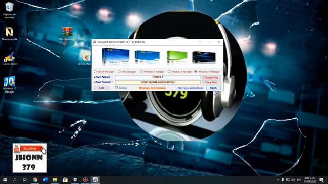328x184 pixels.
Task: Open taskbar search magnifier
Action: [x=15, y=180]
